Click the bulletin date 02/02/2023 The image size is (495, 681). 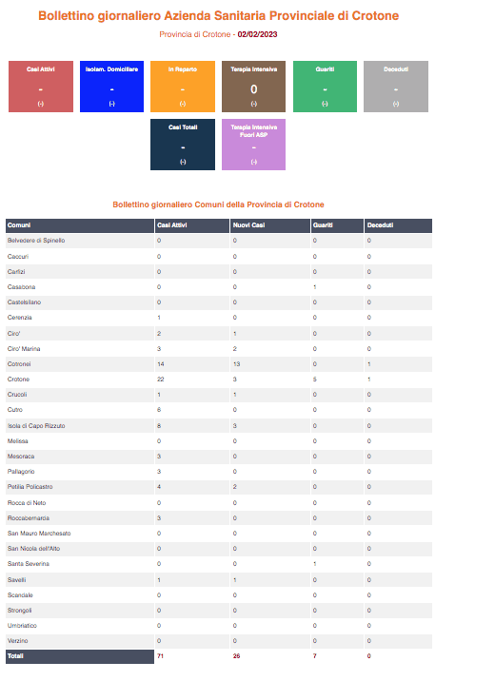pyautogui.click(x=257, y=34)
